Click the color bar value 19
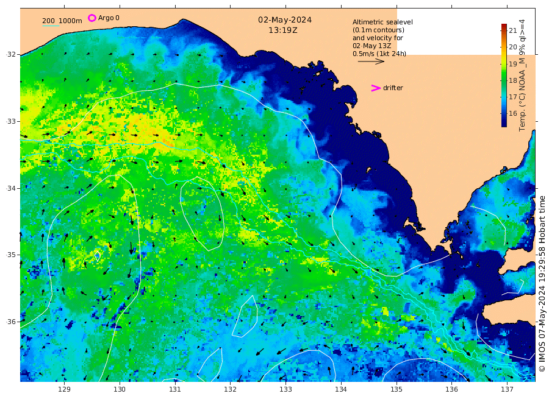The height and width of the screenshot is (402, 549). [x=513, y=64]
